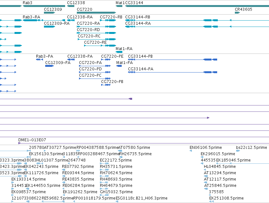269x203 pixels.
Task: Open the EK193314.5prime EST label
Action: pyautogui.click(x=28, y=179)
